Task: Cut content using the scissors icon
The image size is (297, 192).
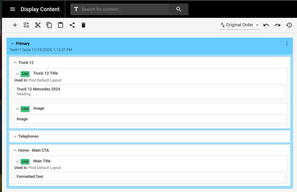Action: coord(38,25)
